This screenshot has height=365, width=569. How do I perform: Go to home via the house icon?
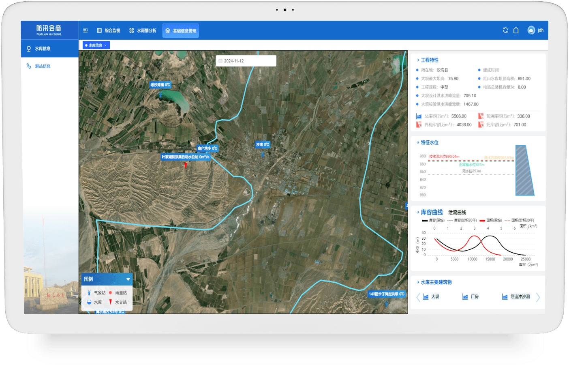(516, 30)
